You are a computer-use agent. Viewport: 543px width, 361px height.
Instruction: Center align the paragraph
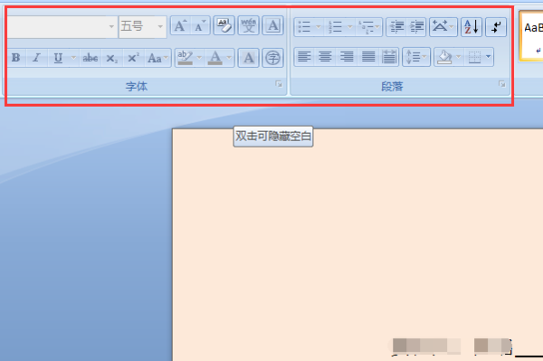(325, 57)
